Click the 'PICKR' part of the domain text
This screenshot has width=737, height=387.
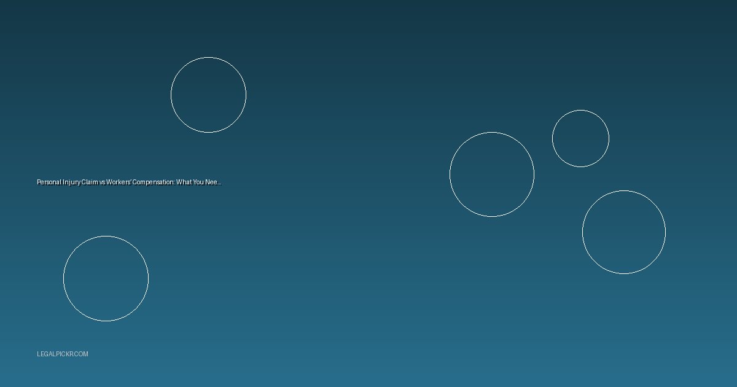point(63,354)
